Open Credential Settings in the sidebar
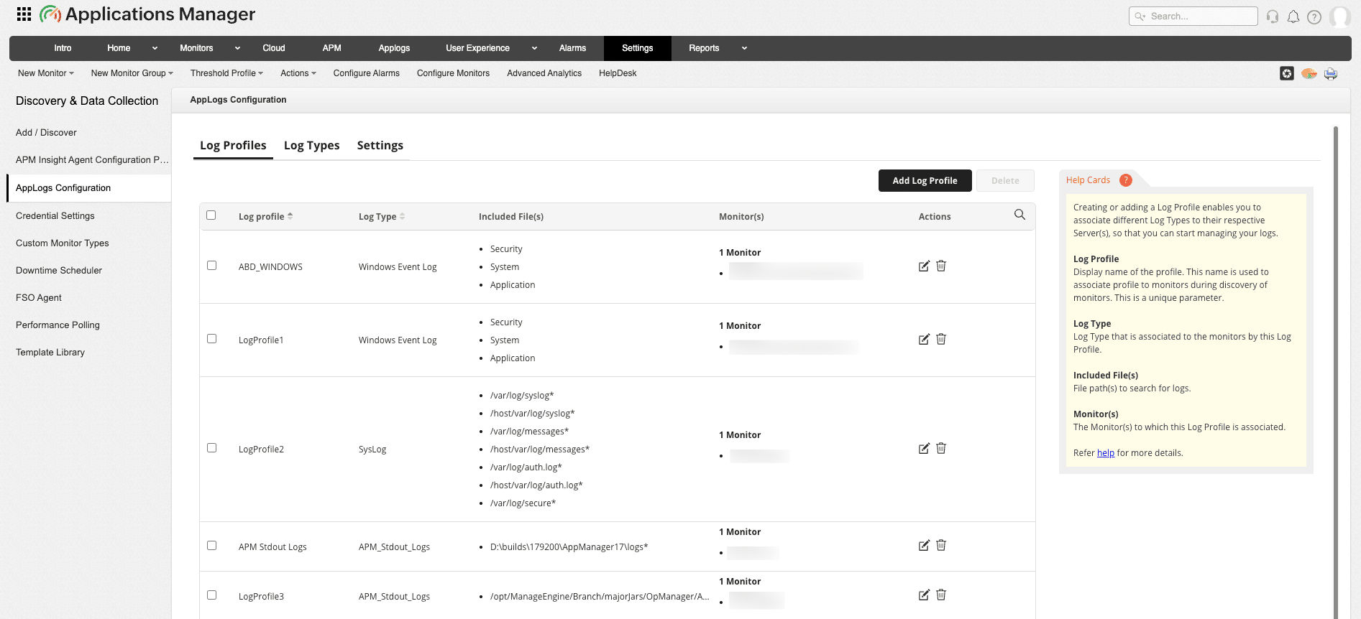The image size is (1361, 619). point(55,215)
